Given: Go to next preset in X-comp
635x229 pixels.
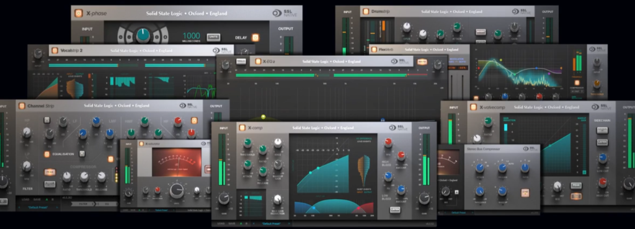Looking at the screenshot, I should pyautogui.click(x=289, y=223).
